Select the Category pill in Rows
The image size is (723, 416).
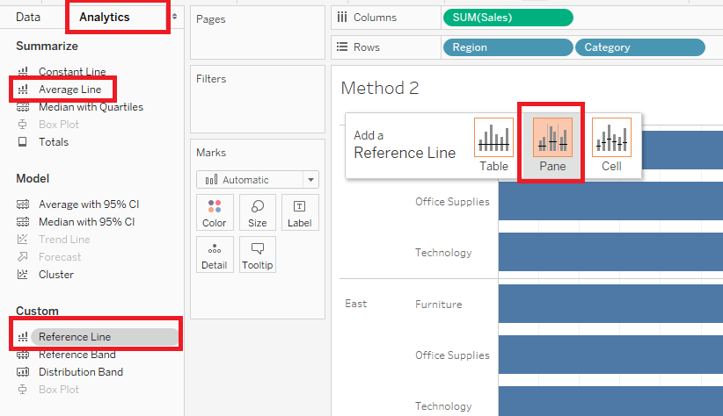[x=640, y=47]
